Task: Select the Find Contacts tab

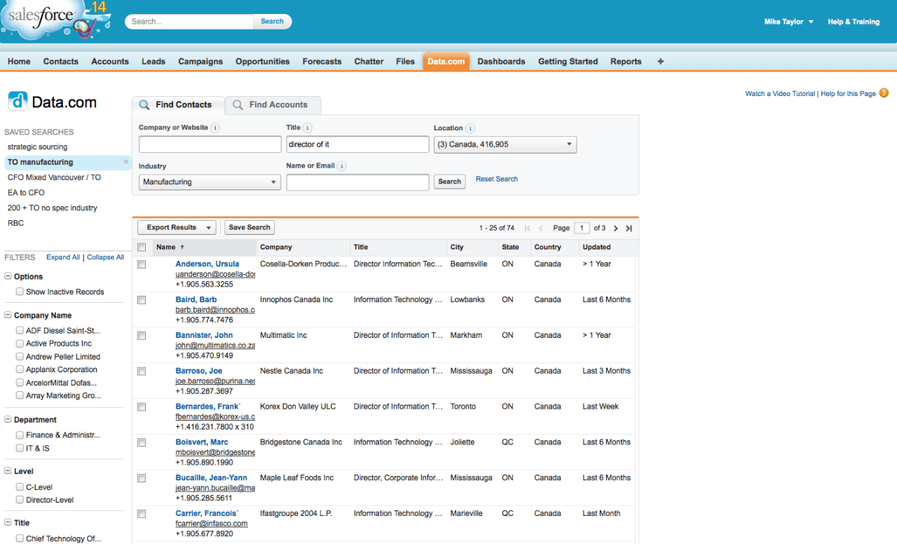Action: [x=178, y=105]
